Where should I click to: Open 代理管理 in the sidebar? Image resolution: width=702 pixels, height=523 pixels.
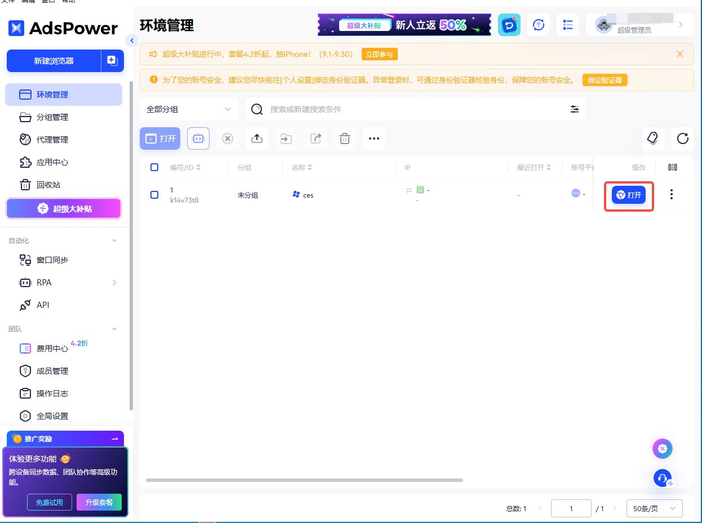tap(52, 140)
